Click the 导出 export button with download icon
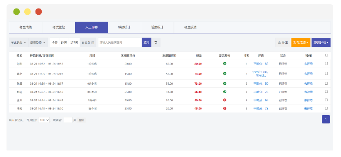341x157 pixels. (x=282, y=42)
